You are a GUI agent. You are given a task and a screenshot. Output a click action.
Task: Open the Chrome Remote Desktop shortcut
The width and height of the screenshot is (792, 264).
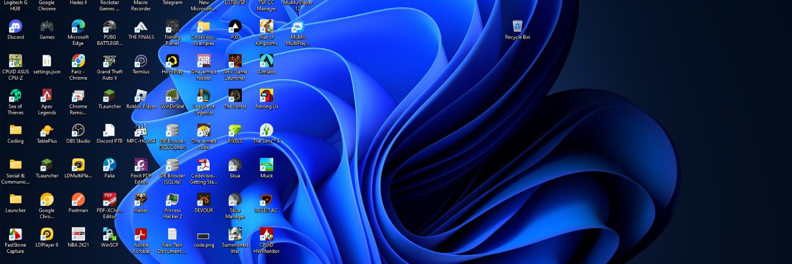[78, 96]
